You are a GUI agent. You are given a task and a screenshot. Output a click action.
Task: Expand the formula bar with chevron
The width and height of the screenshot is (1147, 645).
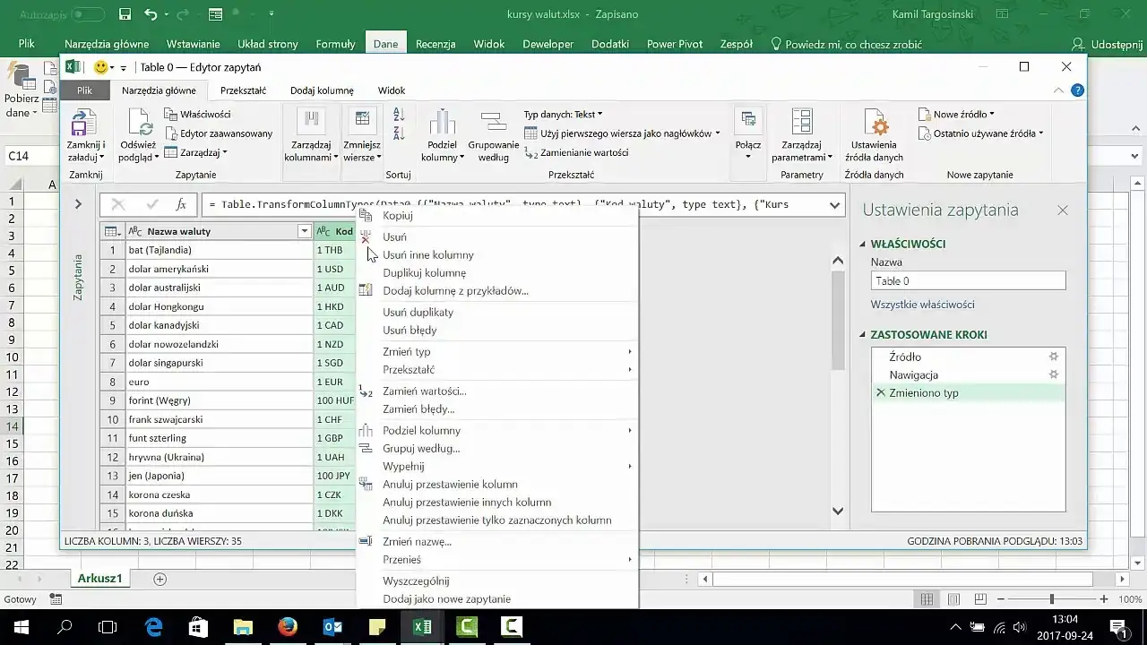[835, 205]
